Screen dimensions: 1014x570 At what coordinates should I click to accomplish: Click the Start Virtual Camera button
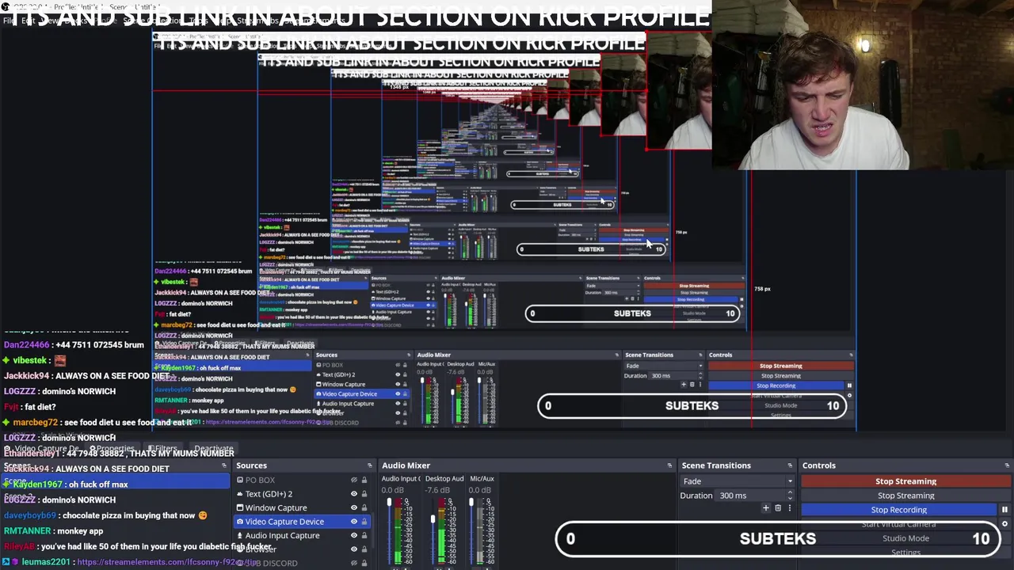click(898, 524)
